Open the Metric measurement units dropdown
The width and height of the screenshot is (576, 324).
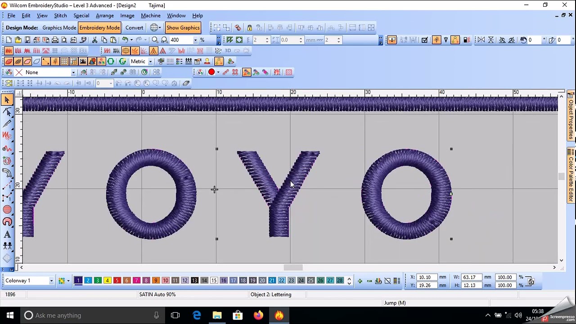tap(150, 62)
